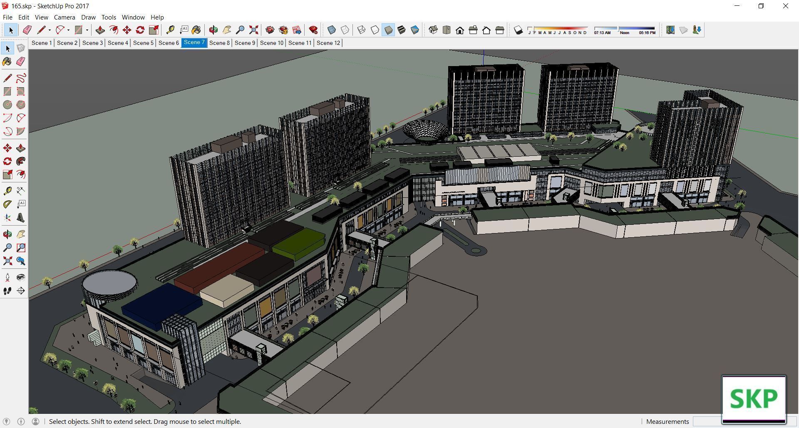Pick the Protractor tool
Image resolution: width=799 pixels, height=428 pixels.
pos(7,204)
